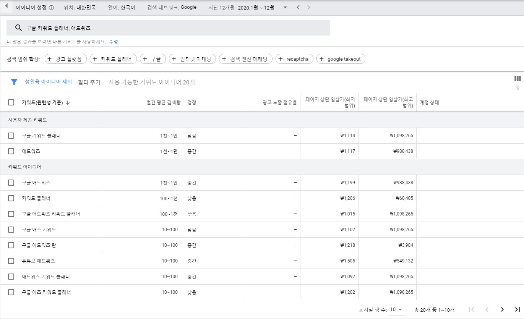The width and height of the screenshot is (524, 319).
Task: Check 애드워즈 키워드 플래너 row checkbox
Action: click(x=11, y=277)
